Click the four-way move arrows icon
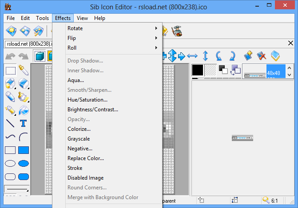The width and height of the screenshot is (298, 208). pyautogui.click(x=172, y=56)
